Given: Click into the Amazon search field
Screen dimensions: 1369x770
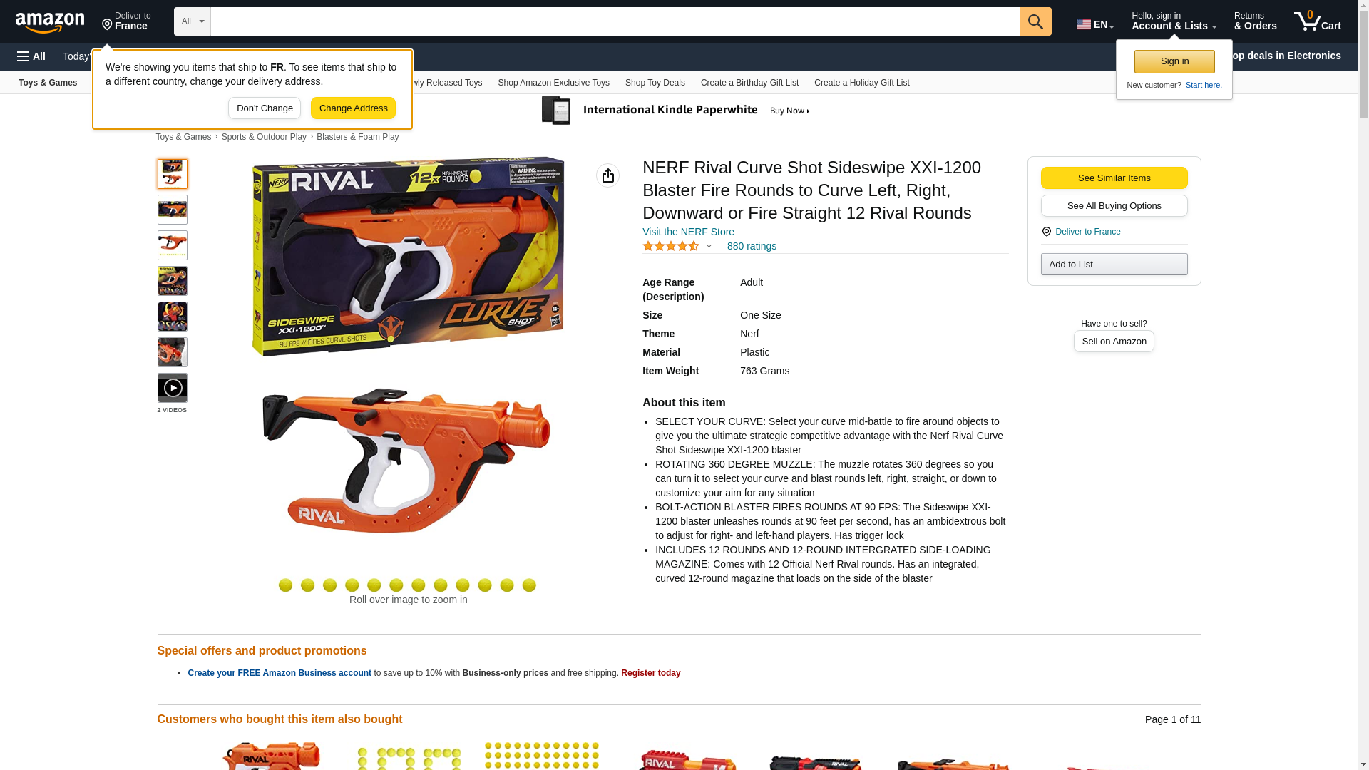Looking at the screenshot, I should coord(615,21).
